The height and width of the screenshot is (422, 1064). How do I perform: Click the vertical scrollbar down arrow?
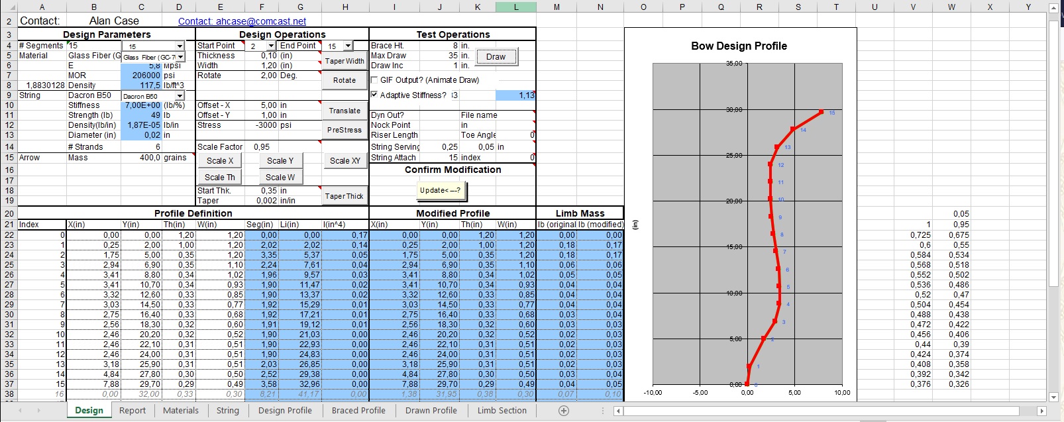click(1054, 397)
